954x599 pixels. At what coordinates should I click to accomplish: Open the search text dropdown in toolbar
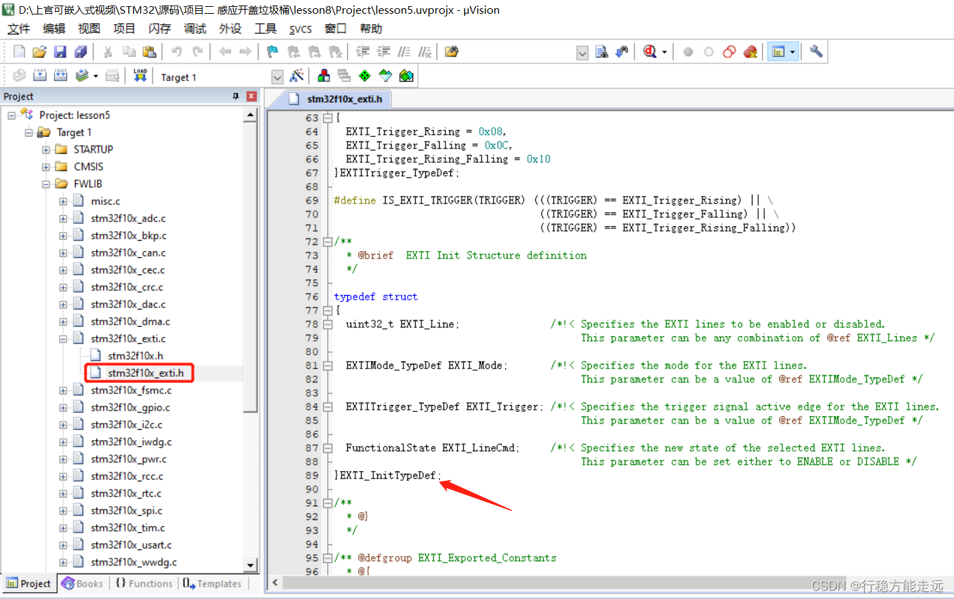tap(582, 53)
